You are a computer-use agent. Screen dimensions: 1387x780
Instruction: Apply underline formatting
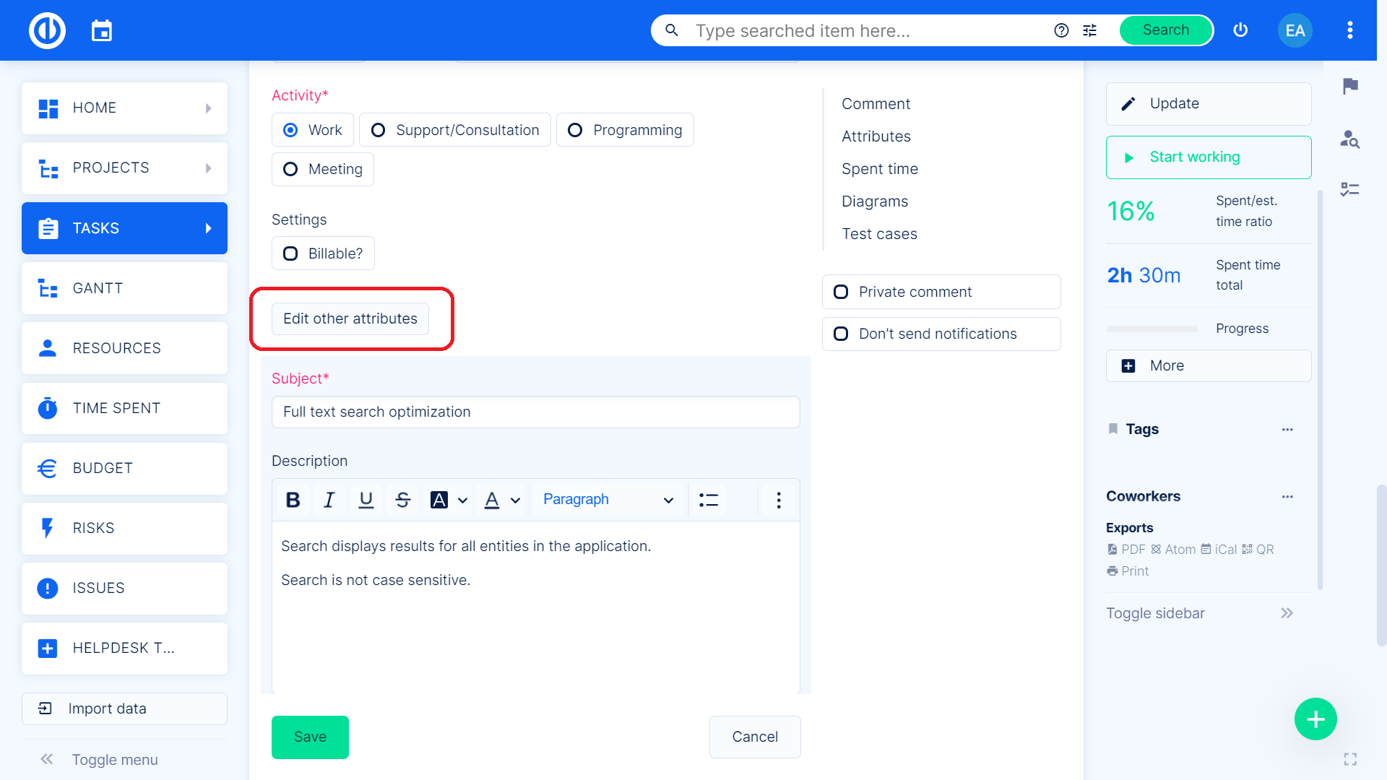366,500
